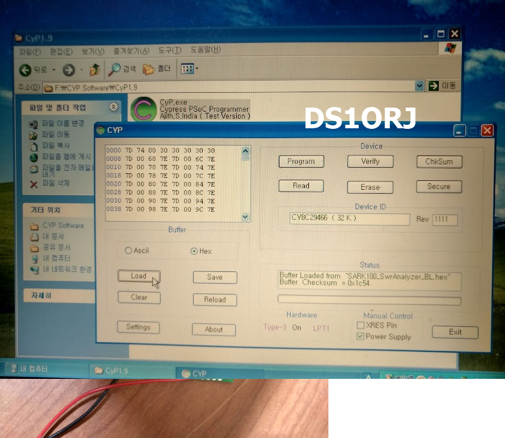Screen dimensions: 505x438
Task: Open CYP Software folder link in sidebar
Action: click(x=63, y=226)
